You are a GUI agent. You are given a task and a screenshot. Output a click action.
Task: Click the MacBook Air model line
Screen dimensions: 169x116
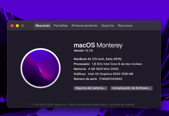point(98,59)
